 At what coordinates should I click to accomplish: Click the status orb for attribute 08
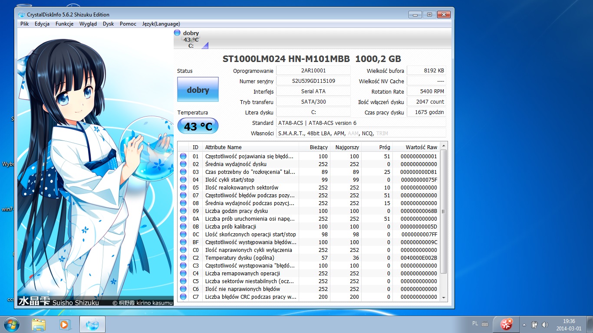(x=183, y=203)
